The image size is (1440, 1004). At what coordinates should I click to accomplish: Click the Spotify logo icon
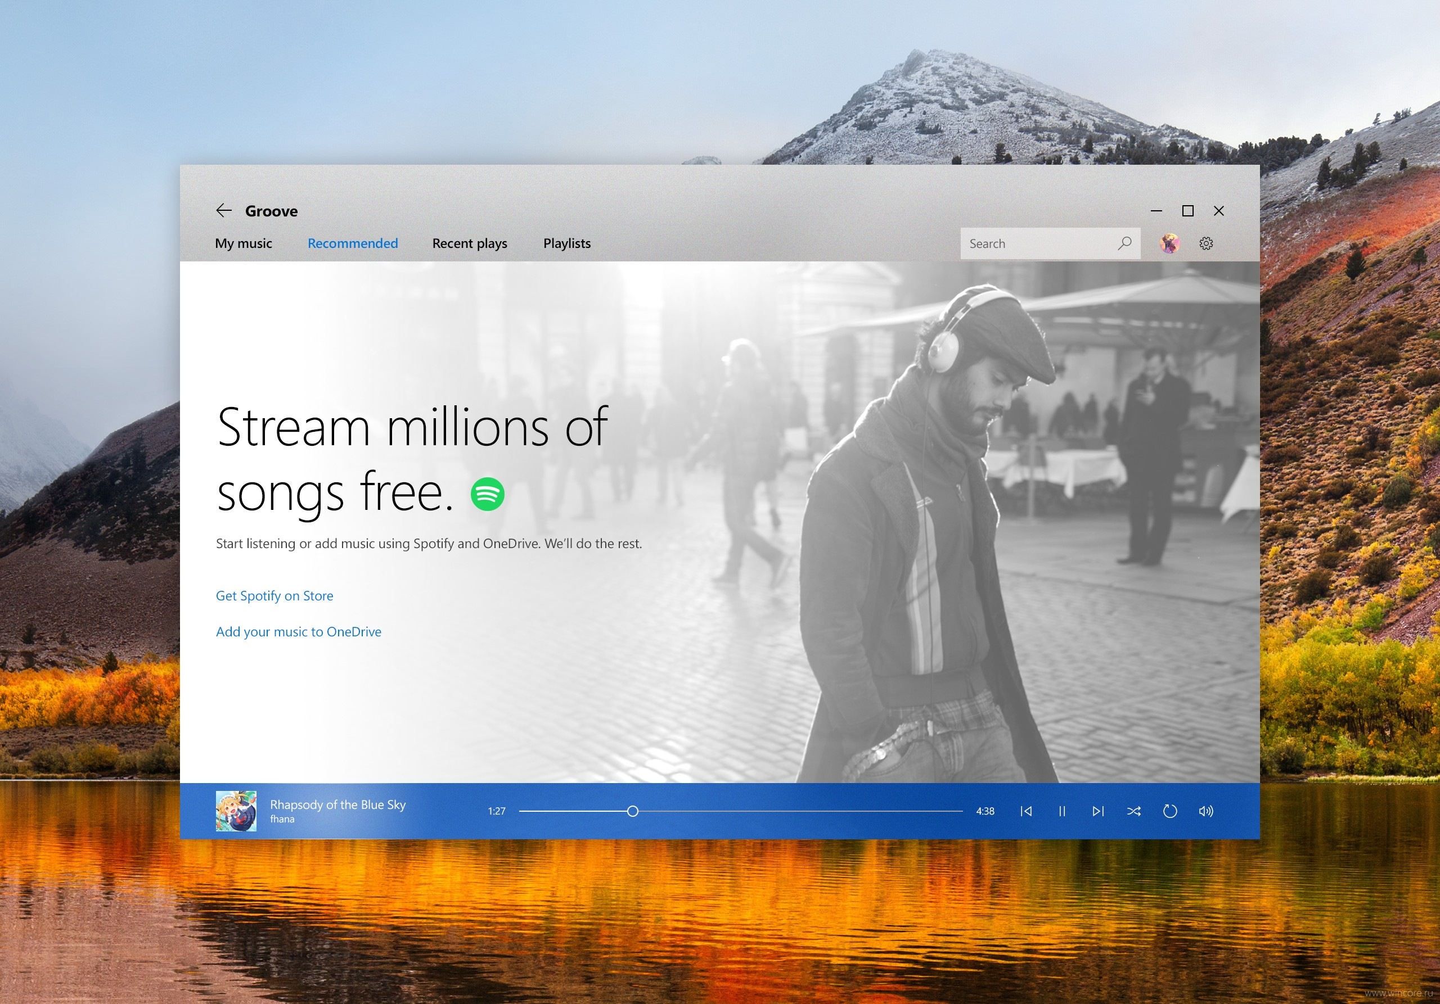[x=487, y=494]
